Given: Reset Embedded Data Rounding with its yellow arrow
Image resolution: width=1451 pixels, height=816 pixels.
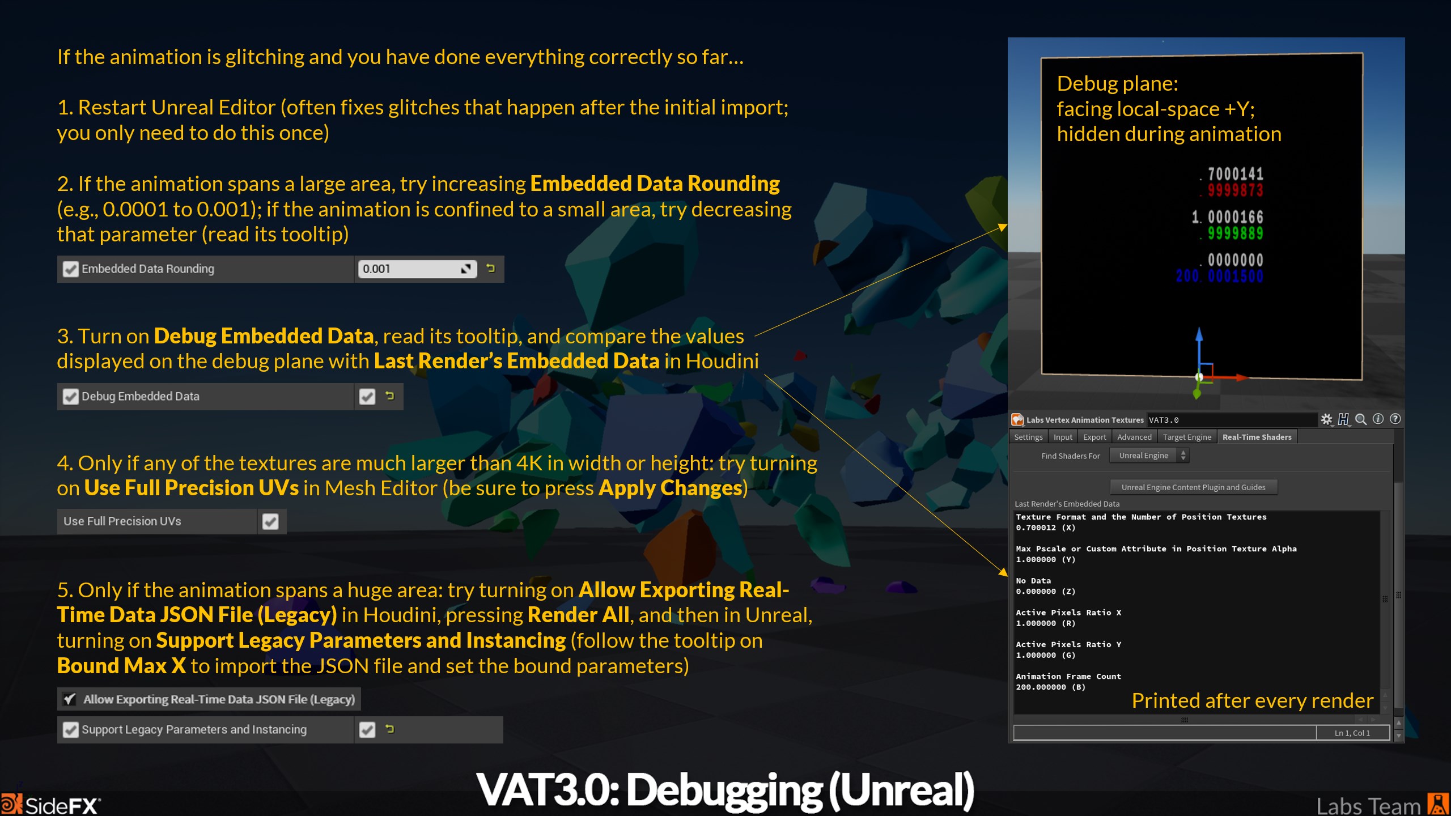Looking at the screenshot, I should click(491, 269).
